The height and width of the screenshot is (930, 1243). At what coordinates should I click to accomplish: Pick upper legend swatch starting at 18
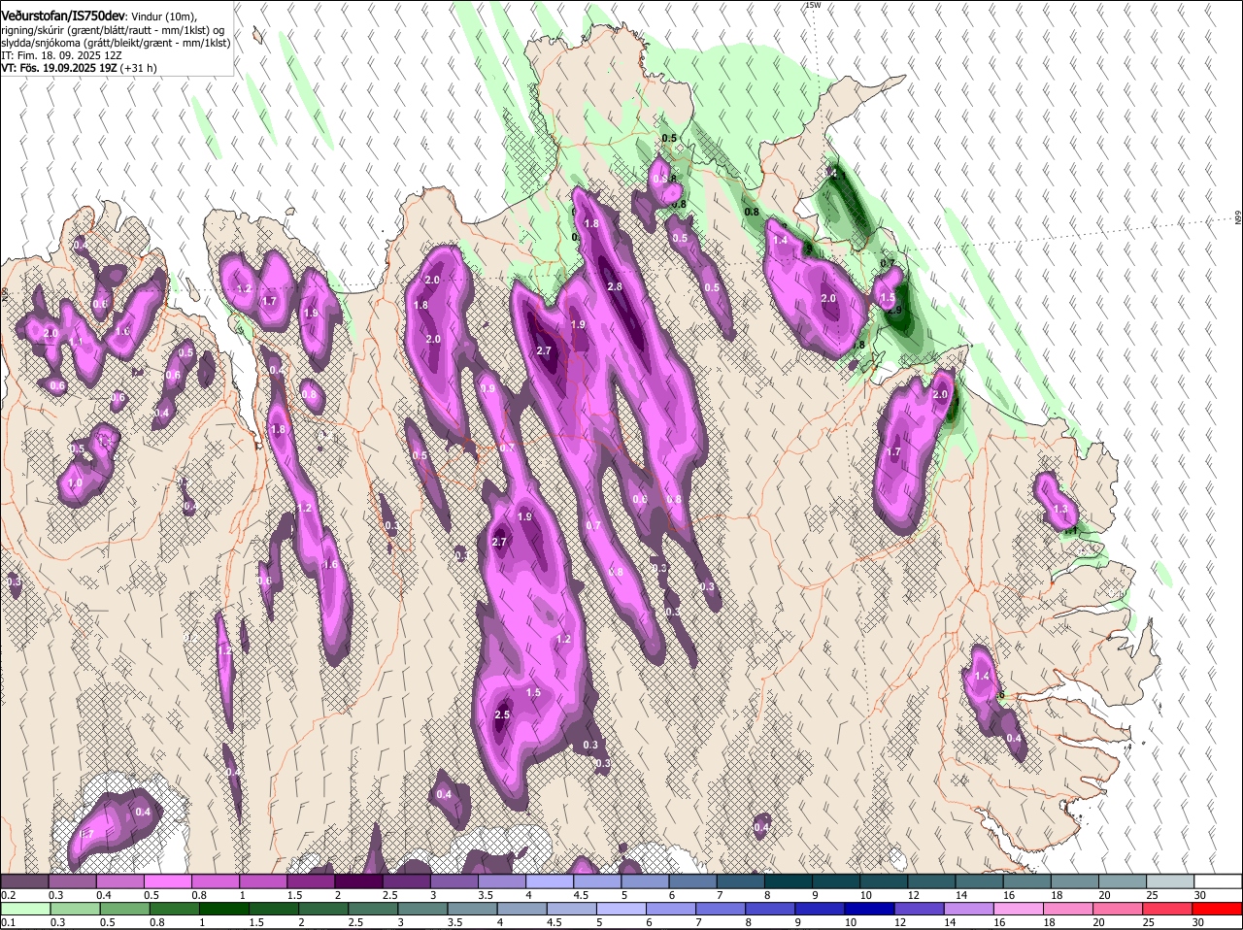tap(1076, 881)
